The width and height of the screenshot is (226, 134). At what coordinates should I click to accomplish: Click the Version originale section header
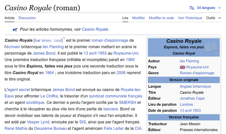click(x=184, y=80)
